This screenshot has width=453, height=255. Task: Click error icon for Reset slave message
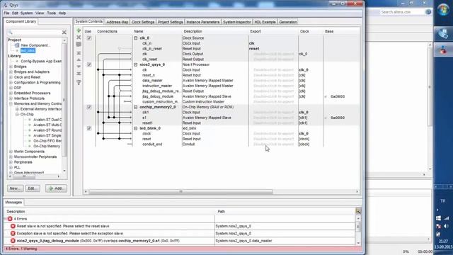coord(13,226)
